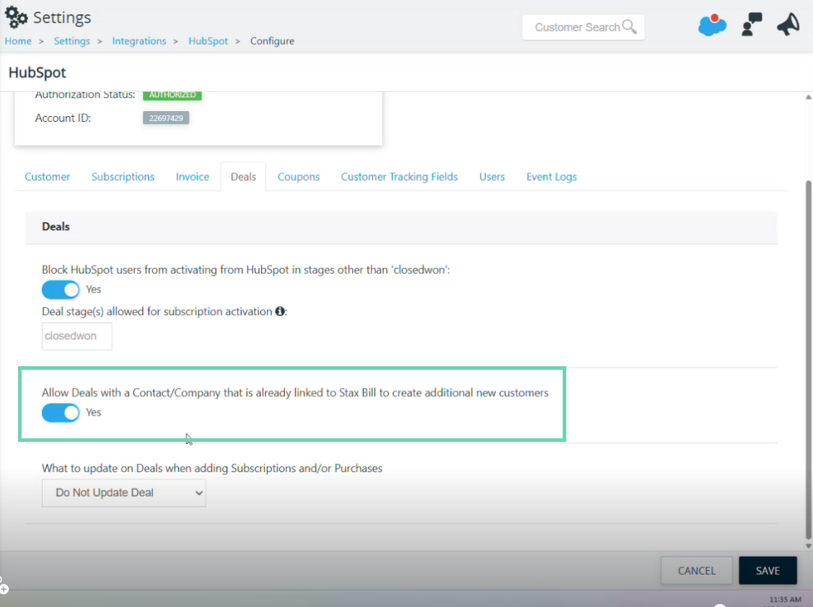Focus the Customer Search field

pyautogui.click(x=584, y=27)
